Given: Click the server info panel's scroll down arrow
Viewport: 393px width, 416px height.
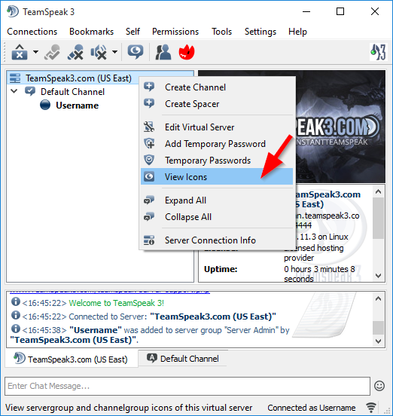Looking at the screenshot, I should (x=379, y=276).
